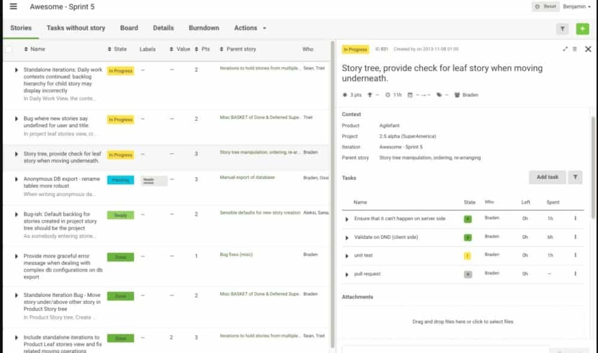Toggle the select-all stories checkbox
The height and width of the screenshot is (353, 598).
pos(8,49)
